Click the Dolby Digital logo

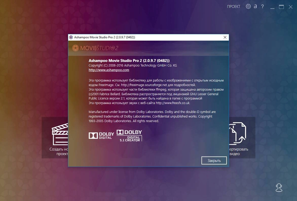(101, 136)
